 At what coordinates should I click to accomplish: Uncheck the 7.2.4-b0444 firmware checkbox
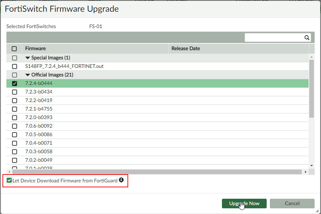click(x=14, y=84)
